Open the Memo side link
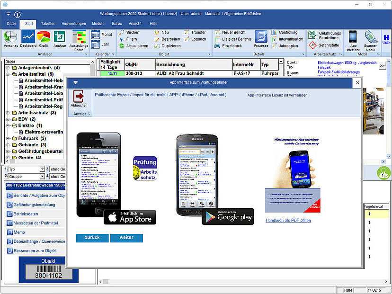Screen dimensions: 392x294 tap(16, 232)
